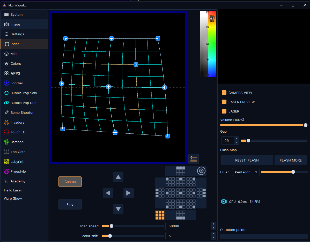Decrease color shift with down stepper
The width and height of the screenshot is (310, 242).
[213, 238]
